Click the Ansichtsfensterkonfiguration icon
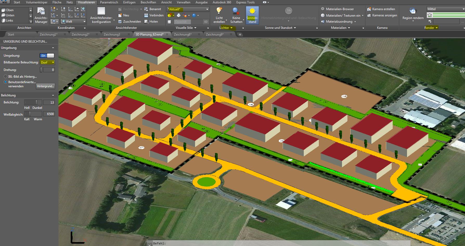The width and height of the screenshot is (465, 246). tap(101, 11)
